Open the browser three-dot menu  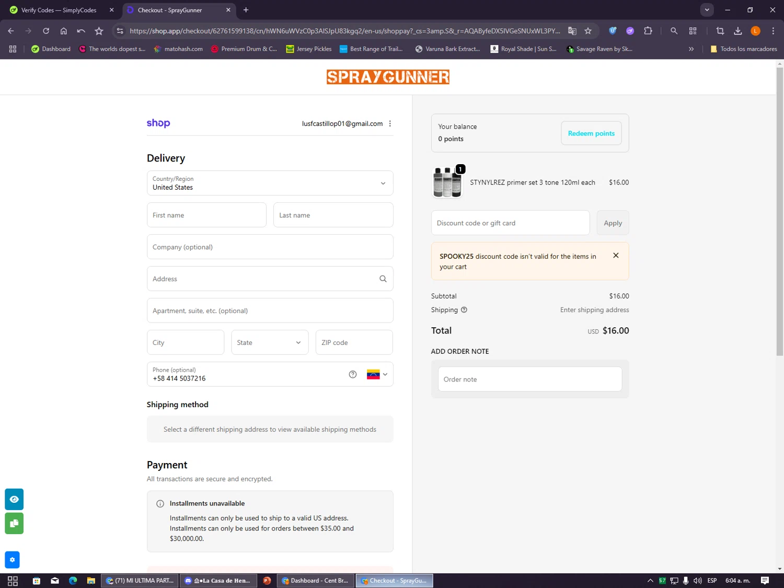coord(773,31)
